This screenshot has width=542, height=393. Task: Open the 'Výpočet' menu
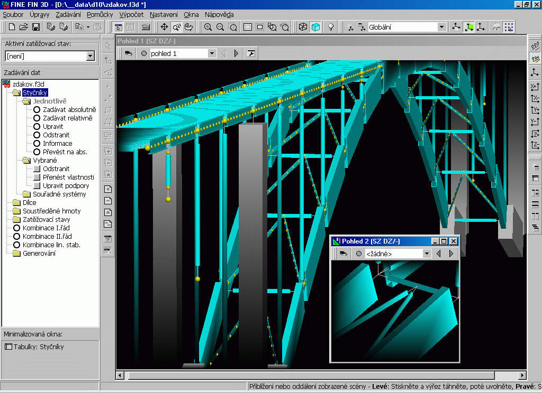coord(131,15)
